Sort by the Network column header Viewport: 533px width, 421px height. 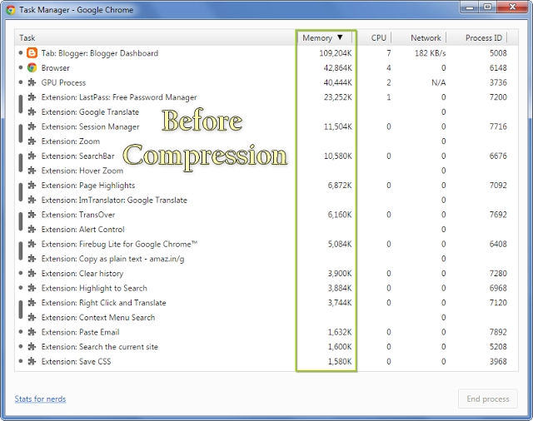tap(419, 37)
